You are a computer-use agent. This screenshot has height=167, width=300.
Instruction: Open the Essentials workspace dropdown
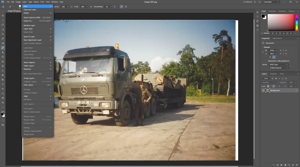tap(271, 2)
